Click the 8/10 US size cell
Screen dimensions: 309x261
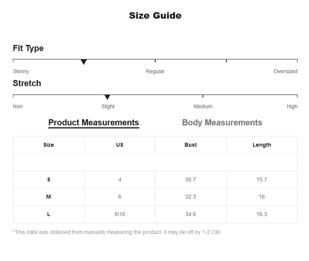(x=120, y=214)
